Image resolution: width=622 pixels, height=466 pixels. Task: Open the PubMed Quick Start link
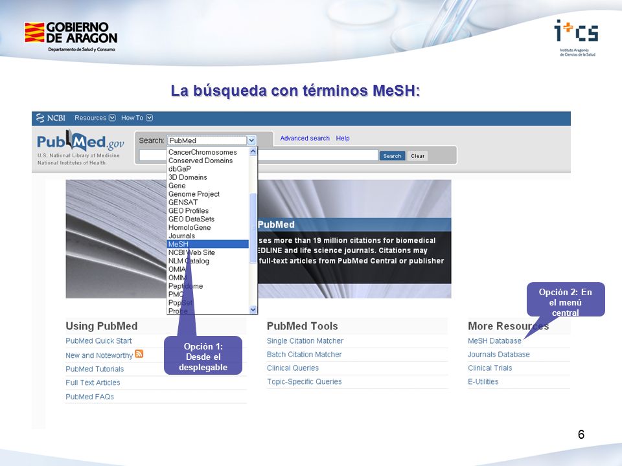[98, 341]
